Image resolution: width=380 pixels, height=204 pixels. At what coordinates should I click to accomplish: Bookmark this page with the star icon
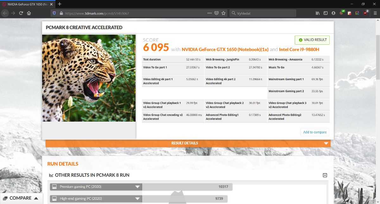[224, 13]
